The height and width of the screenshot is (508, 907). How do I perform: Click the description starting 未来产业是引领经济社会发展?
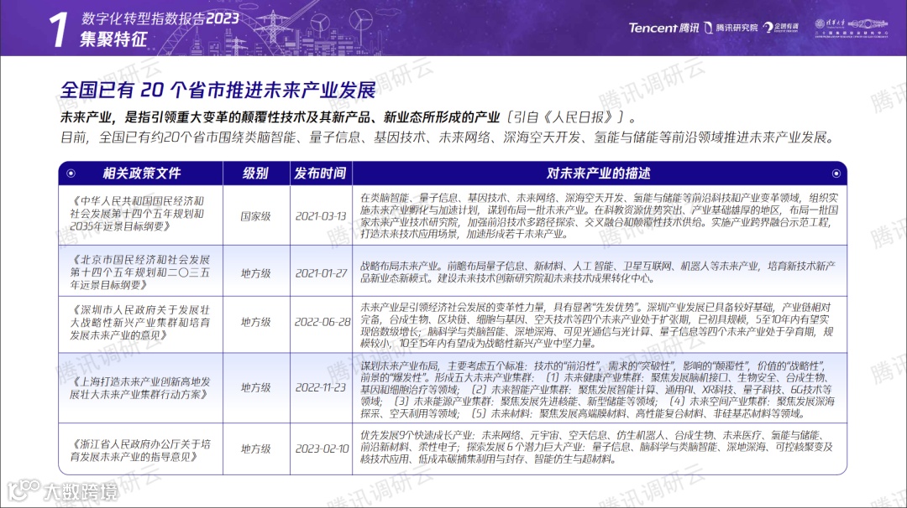(x=596, y=325)
